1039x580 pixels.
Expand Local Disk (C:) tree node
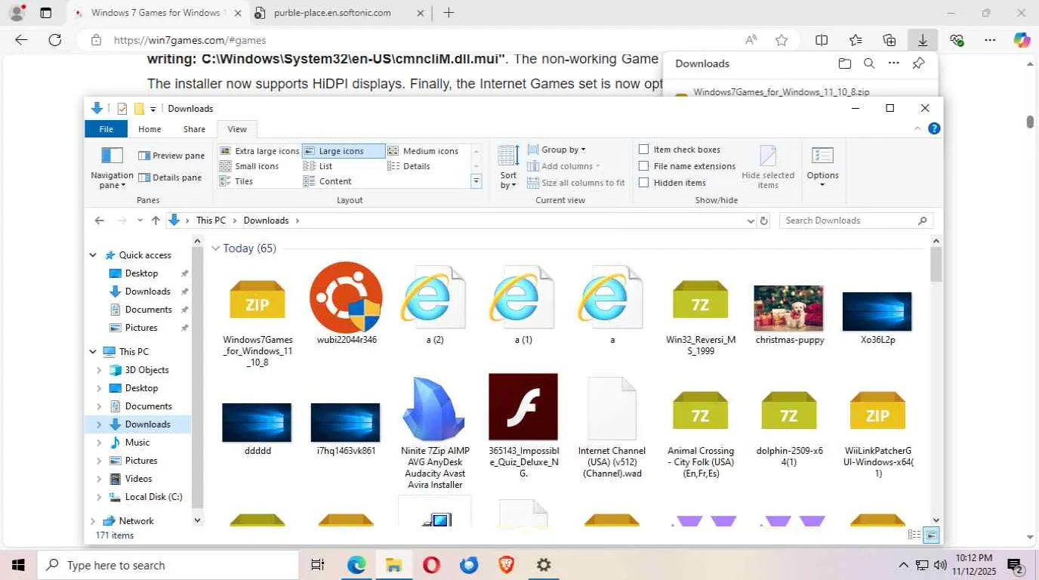99,497
